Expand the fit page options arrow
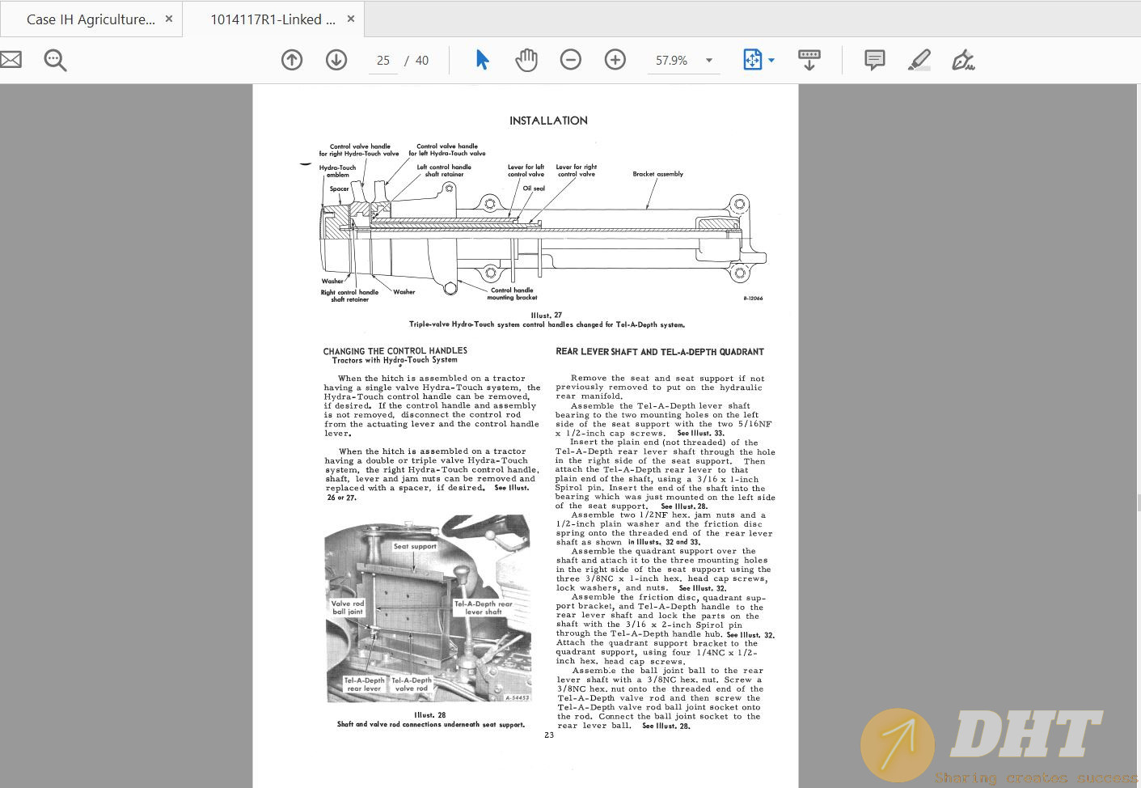Screen dimensions: 1141x788 click(x=771, y=60)
